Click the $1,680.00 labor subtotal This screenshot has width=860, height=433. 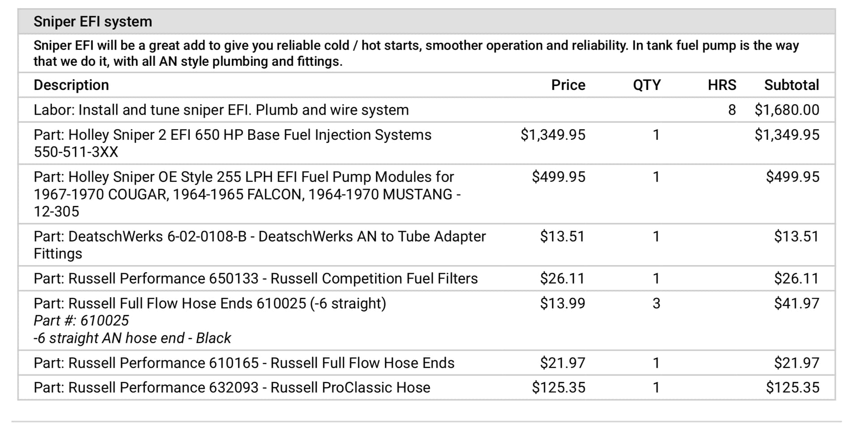(x=787, y=110)
